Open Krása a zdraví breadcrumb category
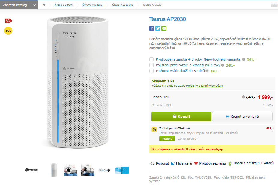 pos(64,5)
